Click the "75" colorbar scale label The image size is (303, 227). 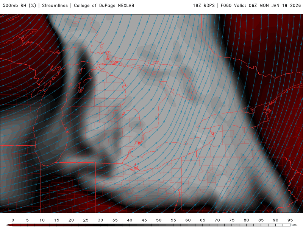pos(232,220)
